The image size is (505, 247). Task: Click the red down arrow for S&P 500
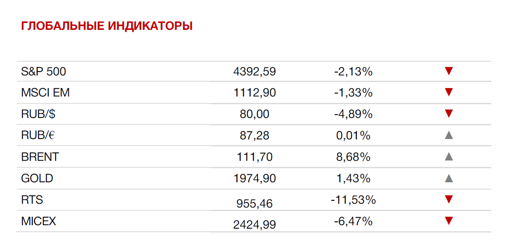449,71
